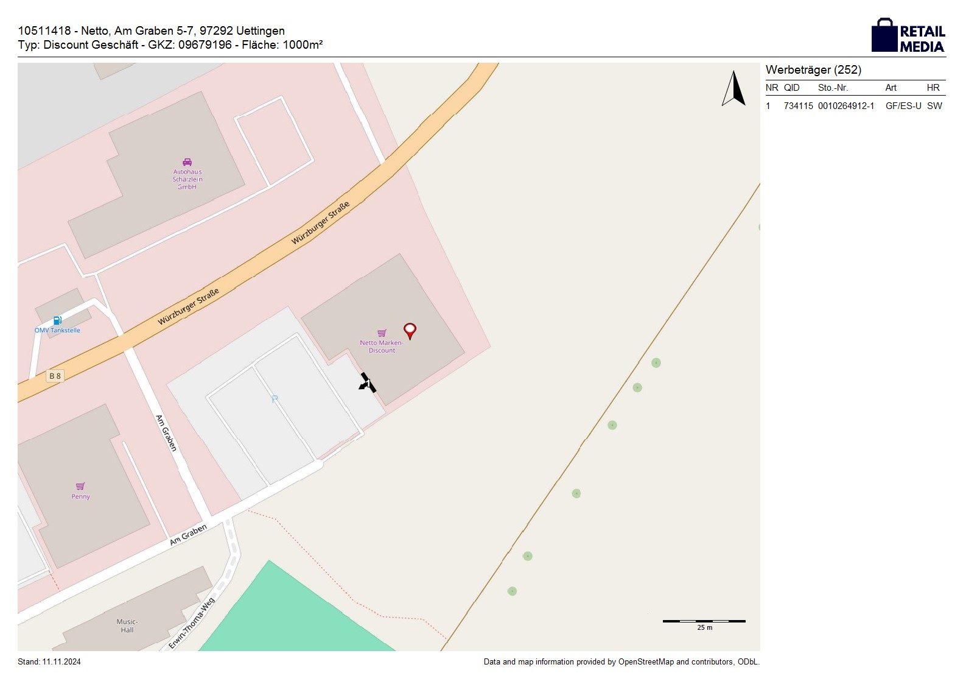Click the blue parking P symbol
The image size is (966, 684).
(275, 399)
